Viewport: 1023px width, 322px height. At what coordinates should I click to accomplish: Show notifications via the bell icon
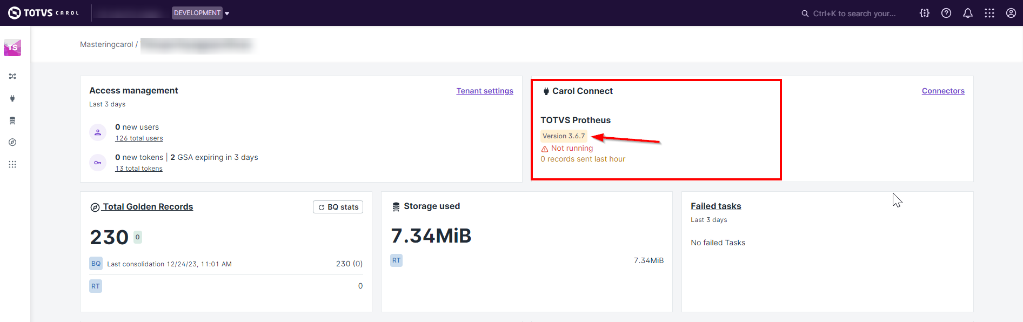pyautogui.click(x=968, y=13)
